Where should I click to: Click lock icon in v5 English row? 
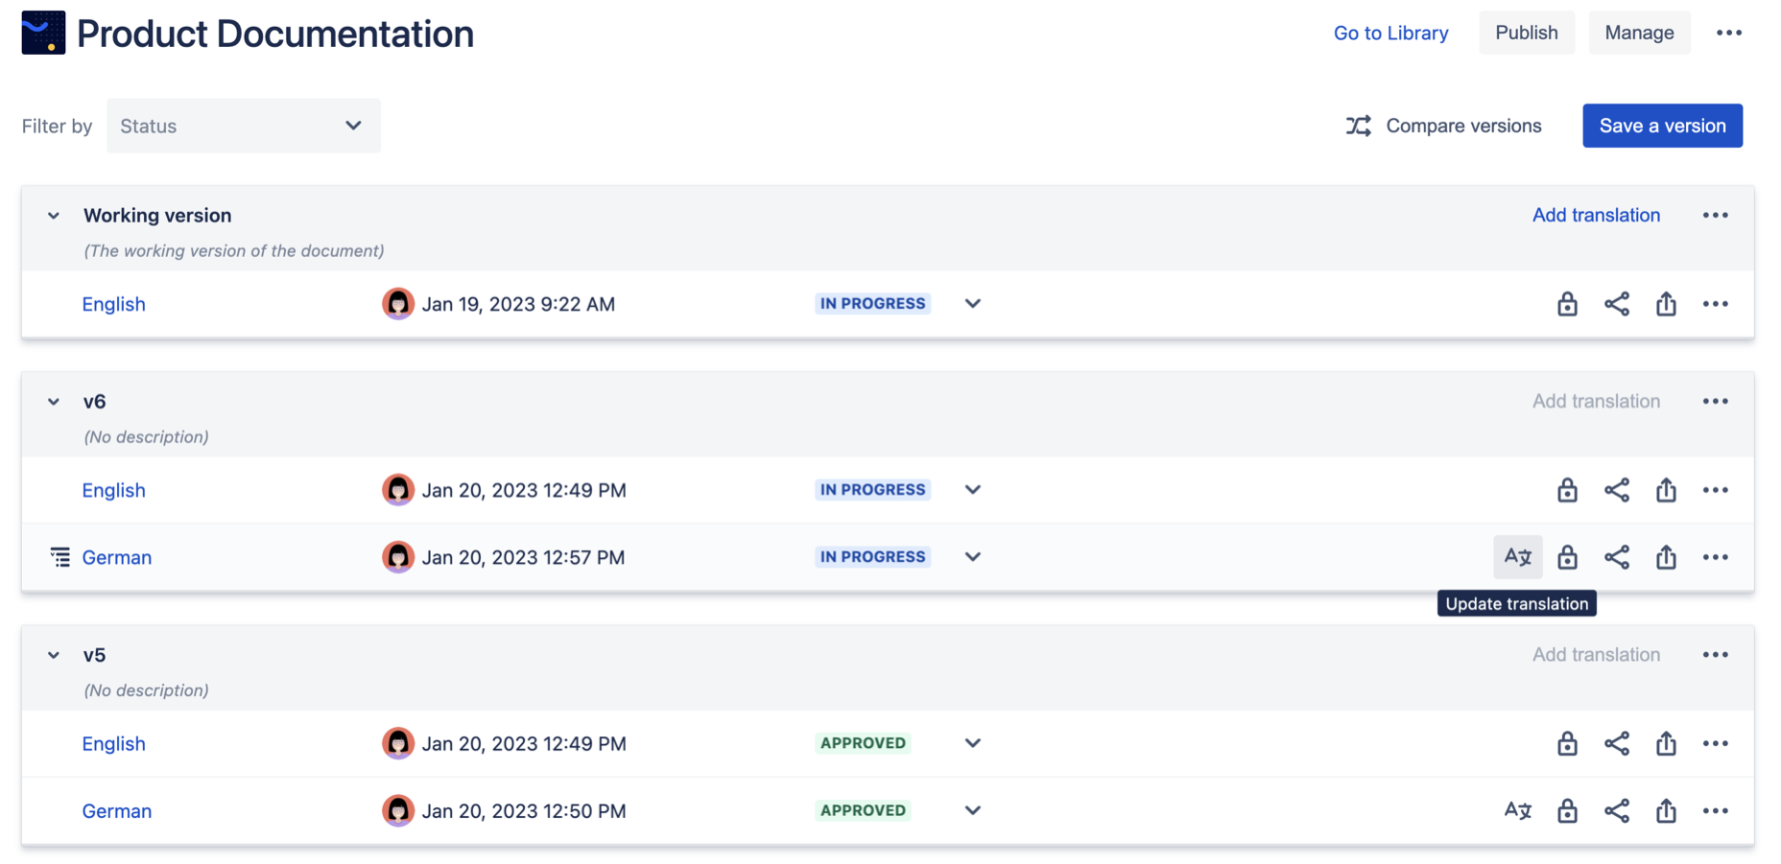[x=1567, y=743]
